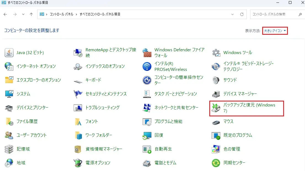The height and width of the screenshot is (171, 305).
Task: Click the セキュリティとメンテナンス flag icon
Action: coord(78,94)
